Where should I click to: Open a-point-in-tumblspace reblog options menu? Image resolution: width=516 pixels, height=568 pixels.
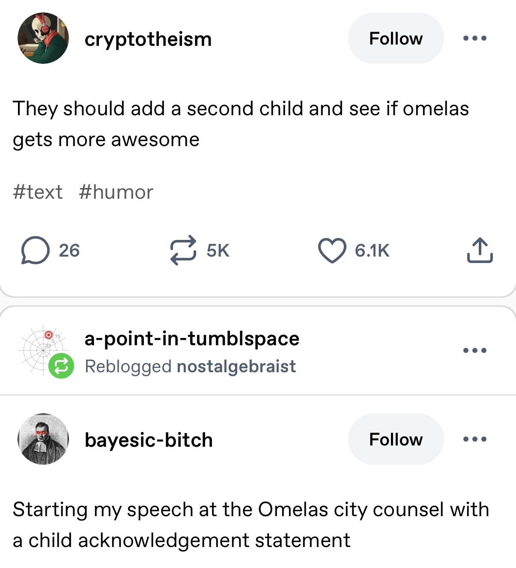click(x=475, y=350)
